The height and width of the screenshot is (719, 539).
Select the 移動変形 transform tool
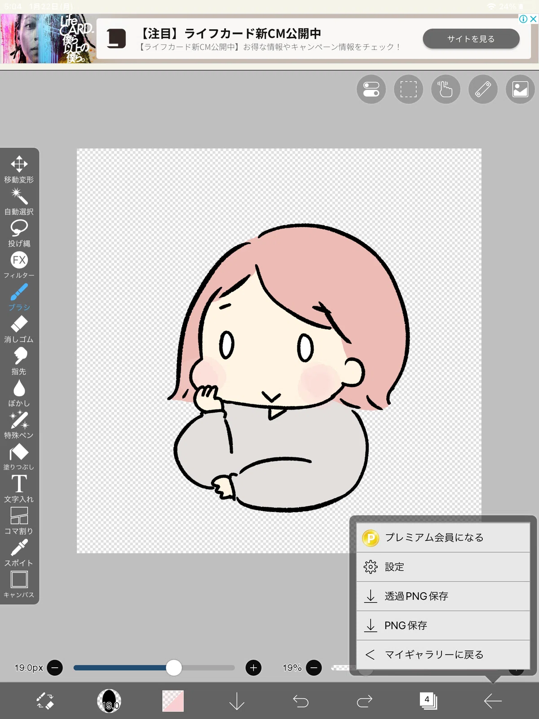[x=19, y=169]
